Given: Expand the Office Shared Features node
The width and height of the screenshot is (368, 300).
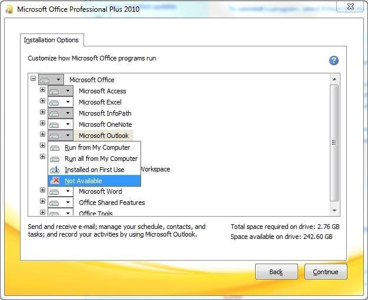Looking at the screenshot, I should (x=42, y=201).
